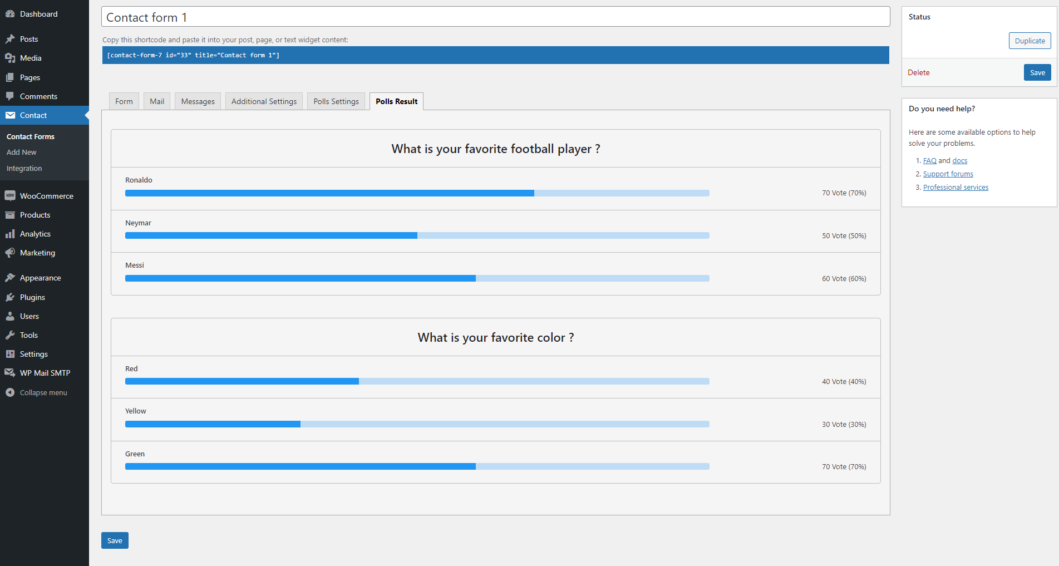Open the Media library icon
The image size is (1059, 566).
pos(10,58)
